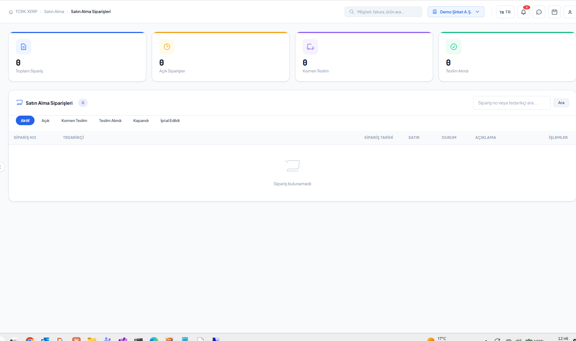Switch language with the TR button
Screen dimensions: 576x341
point(505,12)
